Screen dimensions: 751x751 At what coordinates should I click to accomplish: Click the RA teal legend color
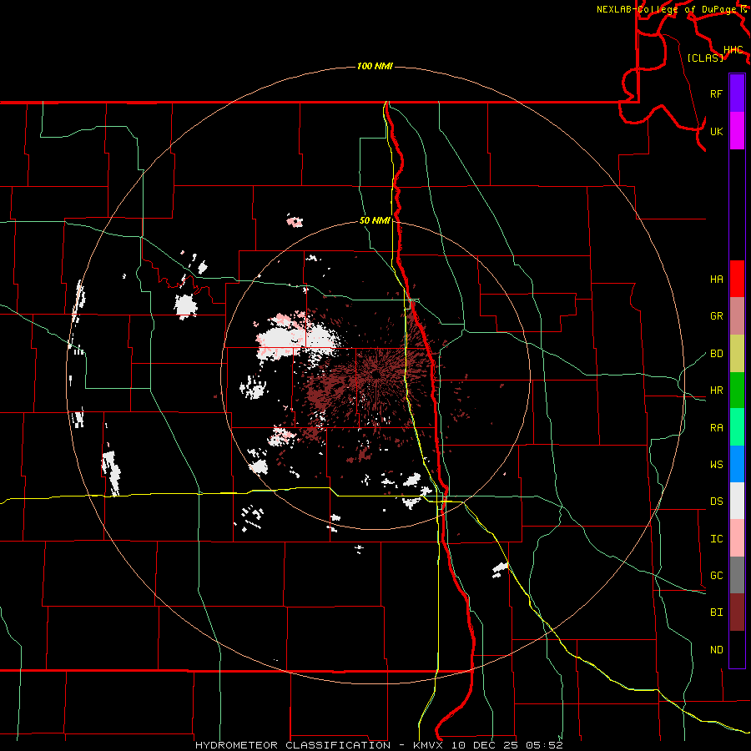pyautogui.click(x=737, y=427)
